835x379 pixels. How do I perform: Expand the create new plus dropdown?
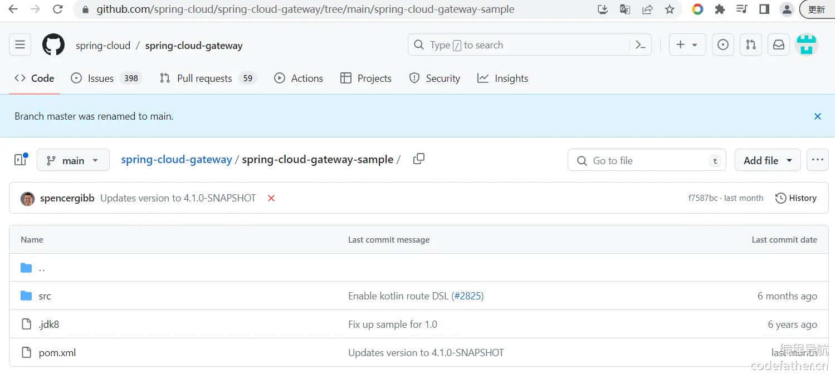coord(687,45)
